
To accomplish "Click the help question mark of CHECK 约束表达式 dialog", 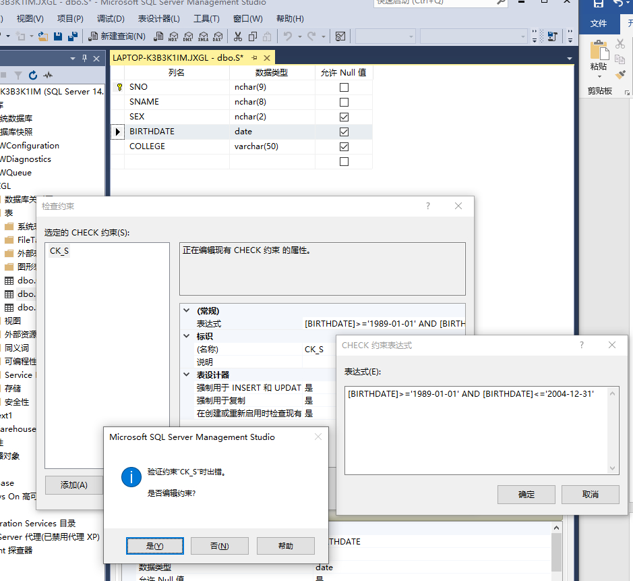I will pos(582,345).
